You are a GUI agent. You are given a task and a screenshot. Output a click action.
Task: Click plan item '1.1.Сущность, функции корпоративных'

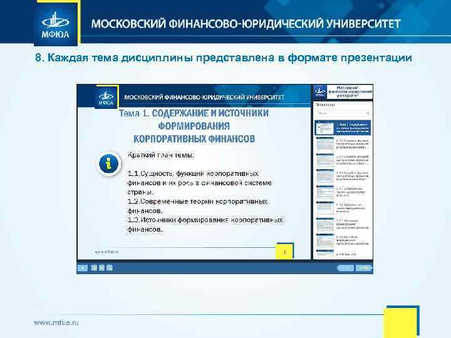coord(193,173)
